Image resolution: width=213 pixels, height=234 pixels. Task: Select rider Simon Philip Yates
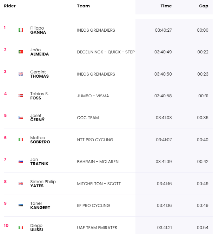coord(43,184)
